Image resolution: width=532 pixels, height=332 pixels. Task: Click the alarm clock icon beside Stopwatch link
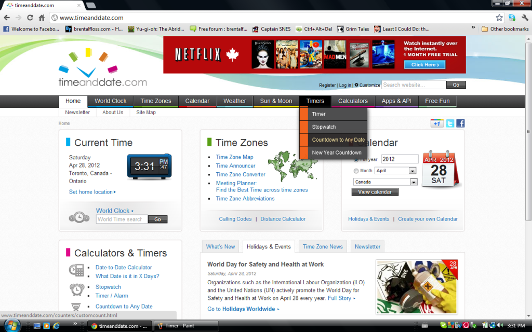77,290
